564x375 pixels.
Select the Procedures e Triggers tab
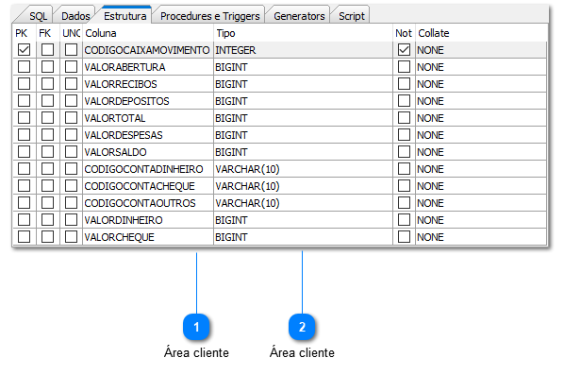[x=209, y=16]
